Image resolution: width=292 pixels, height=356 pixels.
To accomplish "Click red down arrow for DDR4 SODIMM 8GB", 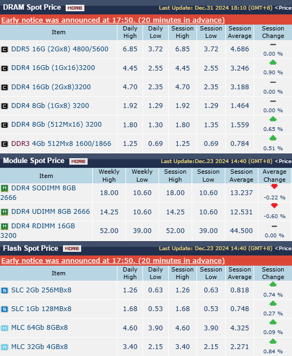I will coord(274,187).
